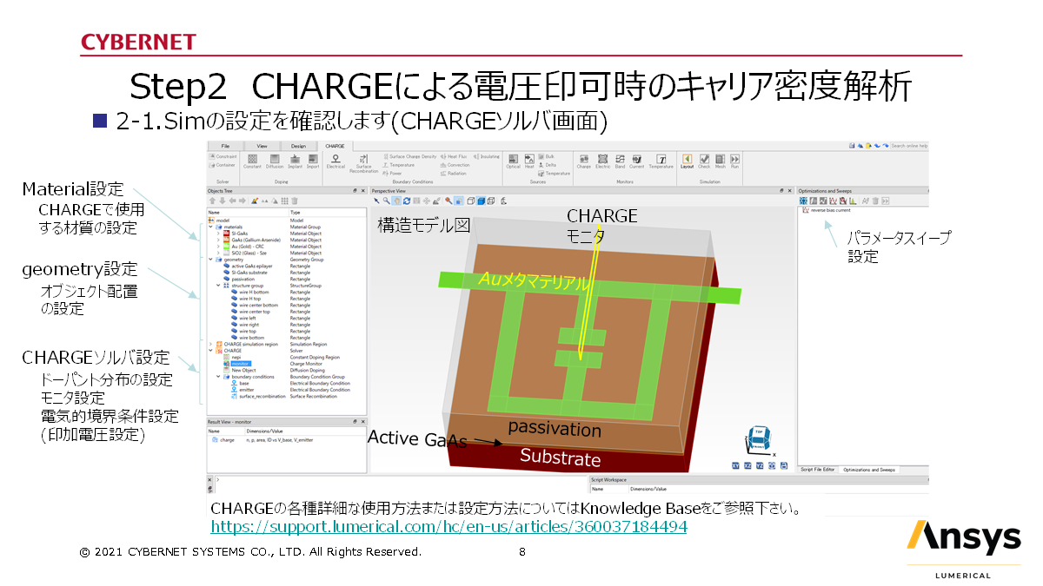Switch to Layout mode
This screenshot has width=1043, height=586.
click(x=687, y=161)
